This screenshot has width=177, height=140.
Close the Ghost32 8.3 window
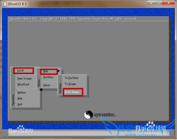(x=169, y=3)
